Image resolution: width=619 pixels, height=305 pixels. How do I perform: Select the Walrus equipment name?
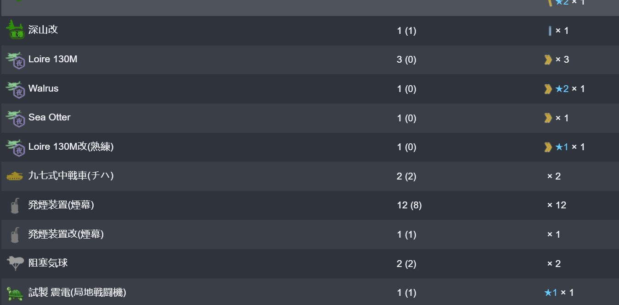[x=44, y=88]
